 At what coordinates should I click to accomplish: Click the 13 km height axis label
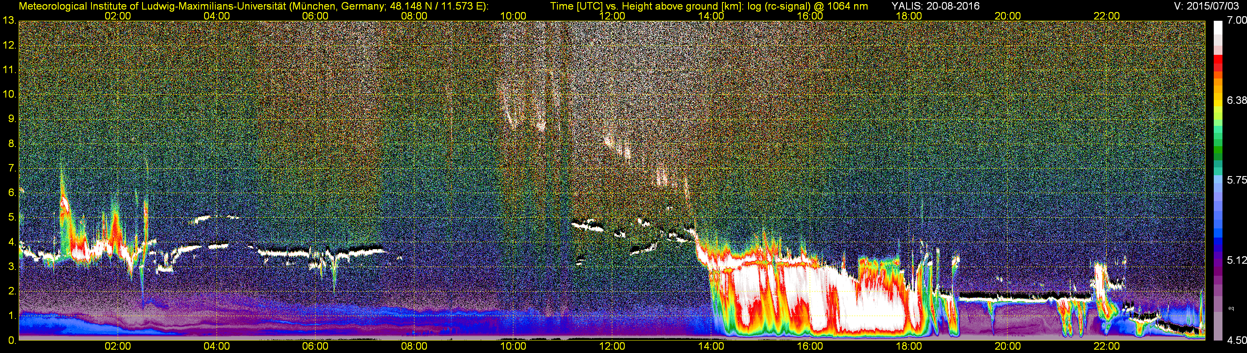(9, 20)
